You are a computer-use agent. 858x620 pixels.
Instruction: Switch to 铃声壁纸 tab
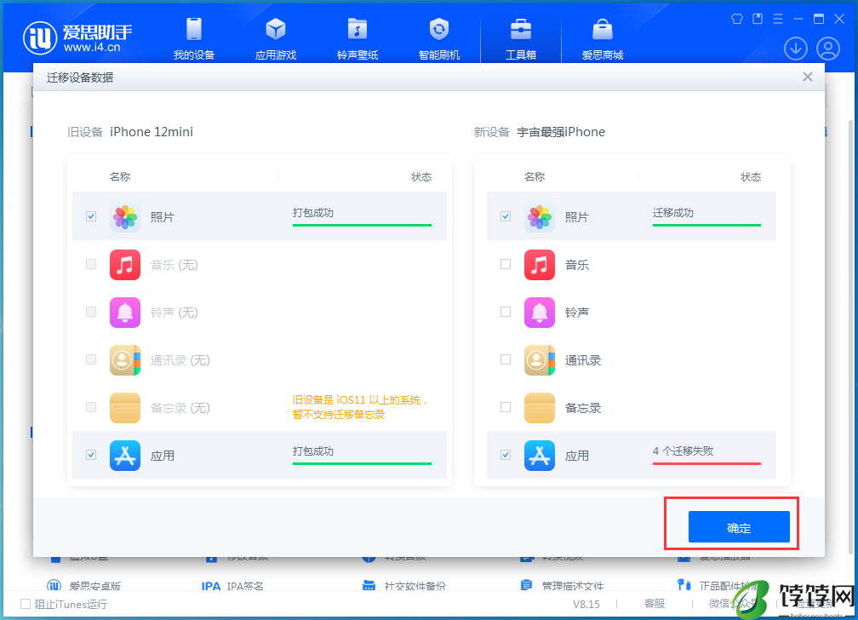click(357, 38)
